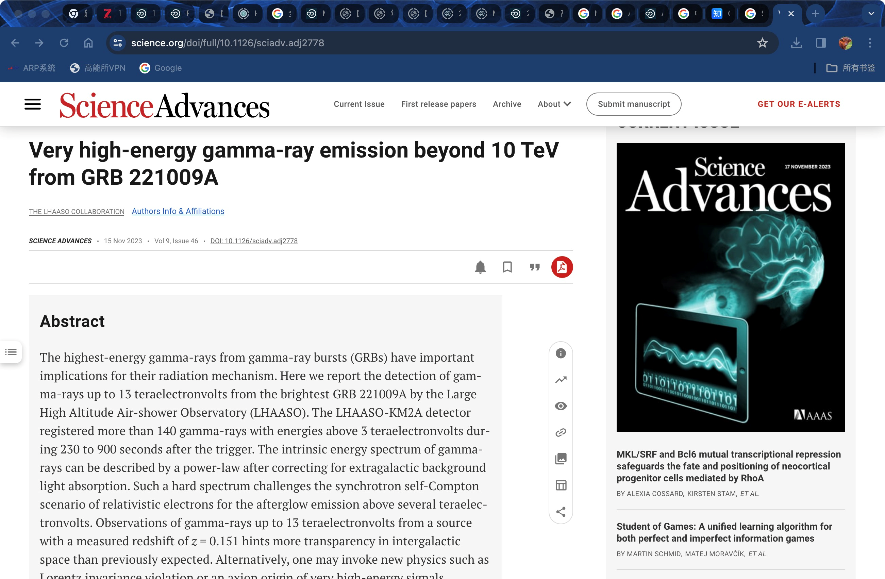The image size is (885, 579).
Task: Go forward in browser history
Action: 39,43
